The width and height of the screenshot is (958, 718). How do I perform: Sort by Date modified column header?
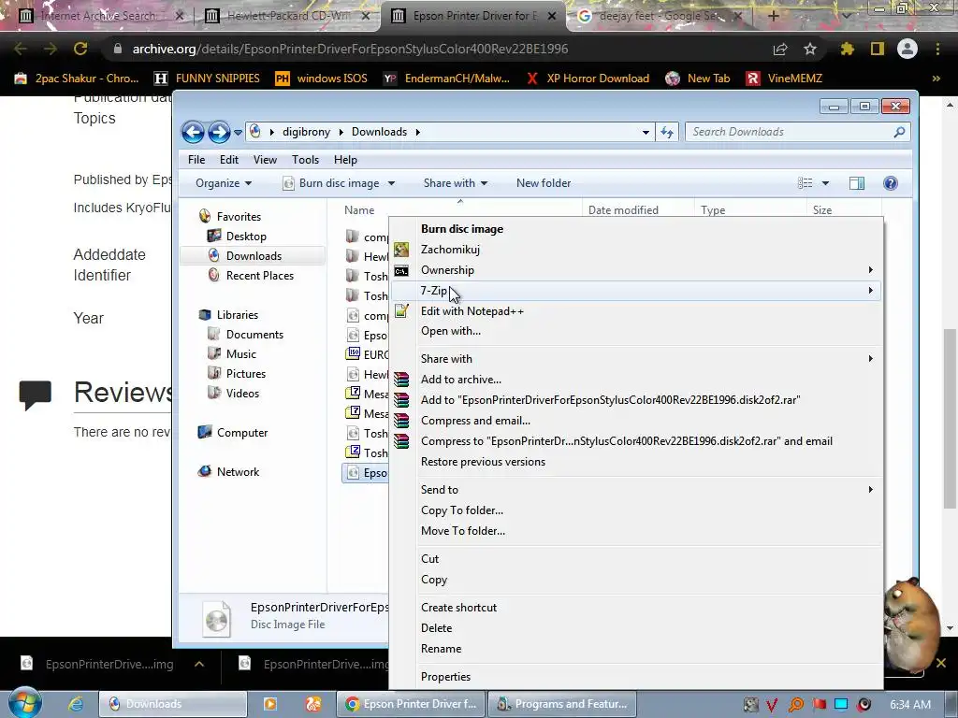(623, 210)
